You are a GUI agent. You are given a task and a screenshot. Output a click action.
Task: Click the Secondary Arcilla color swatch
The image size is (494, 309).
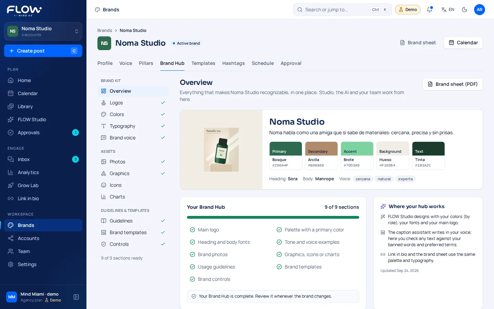[x=321, y=156]
